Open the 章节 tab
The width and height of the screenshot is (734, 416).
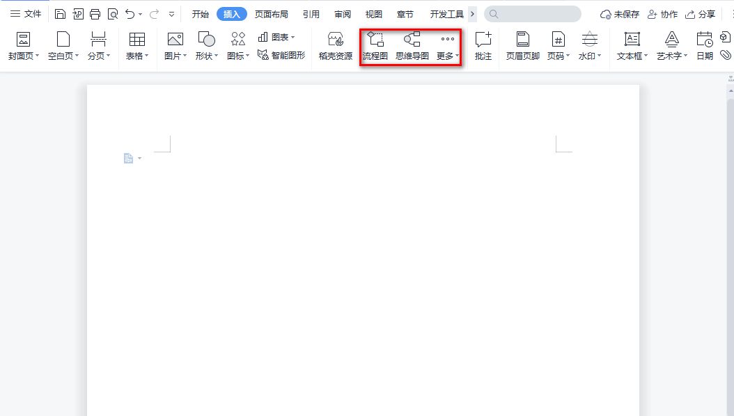(405, 14)
